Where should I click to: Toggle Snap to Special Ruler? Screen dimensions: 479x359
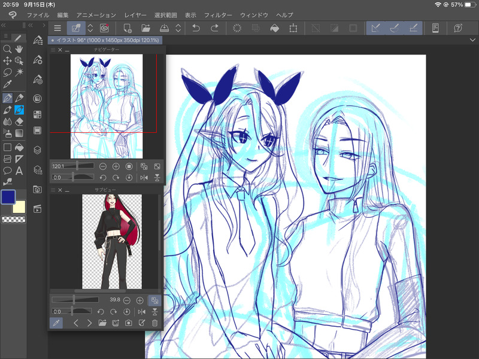(395, 28)
